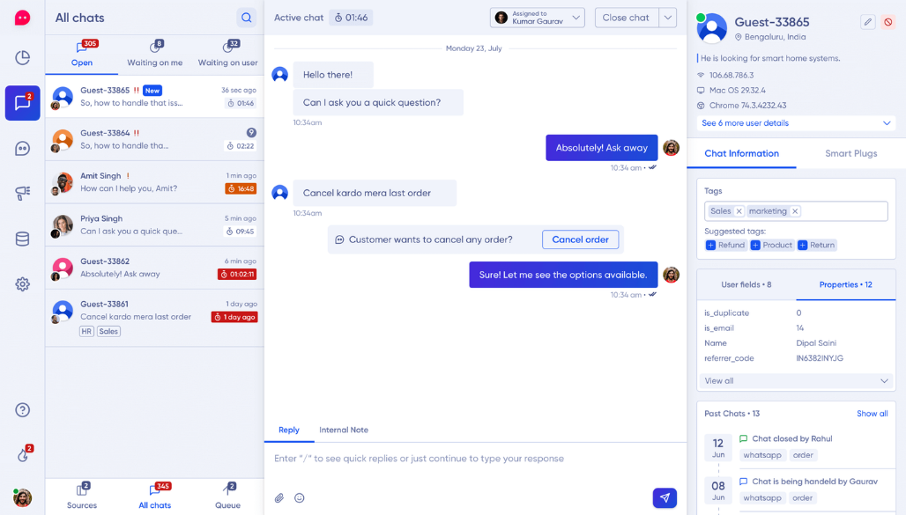
Task: Switch to the Smart Plugs tab
Action: [850, 153]
